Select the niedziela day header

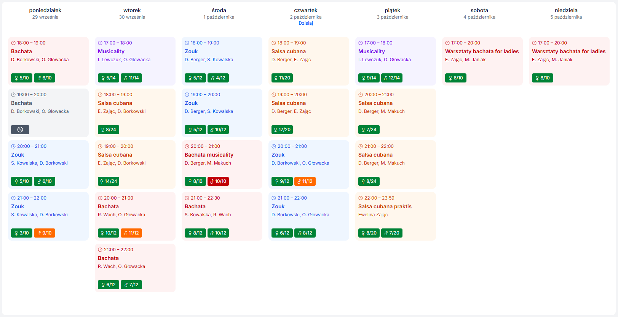pyautogui.click(x=566, y=11)
